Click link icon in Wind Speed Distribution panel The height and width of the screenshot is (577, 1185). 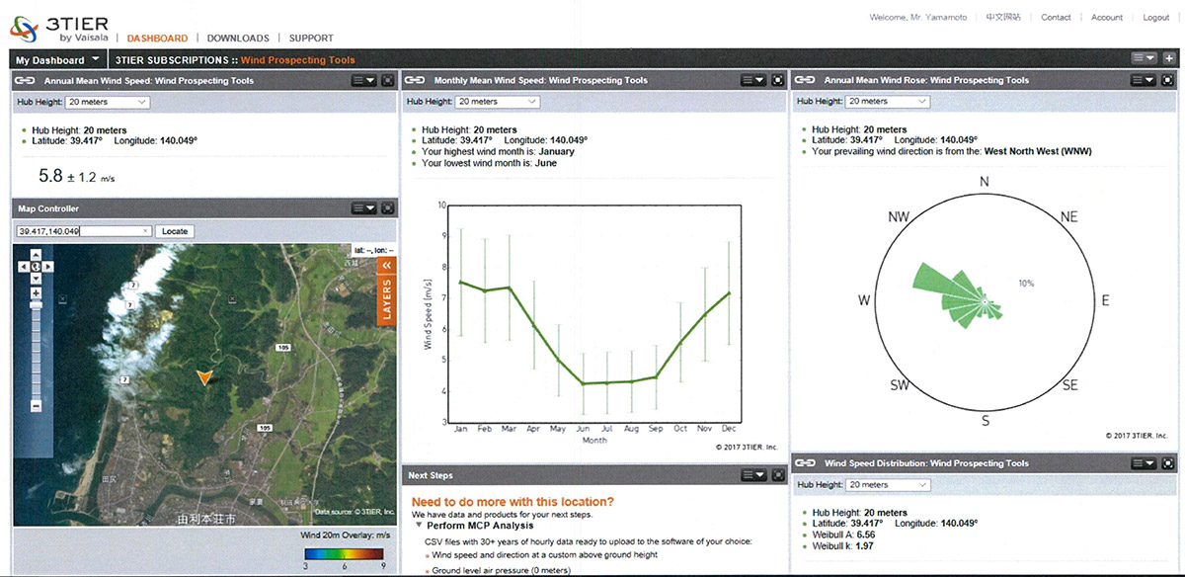[805, 463]
